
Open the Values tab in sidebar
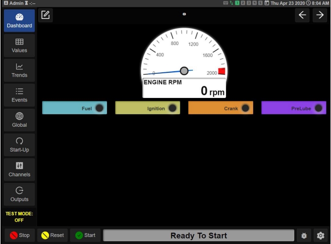[19, 46]
